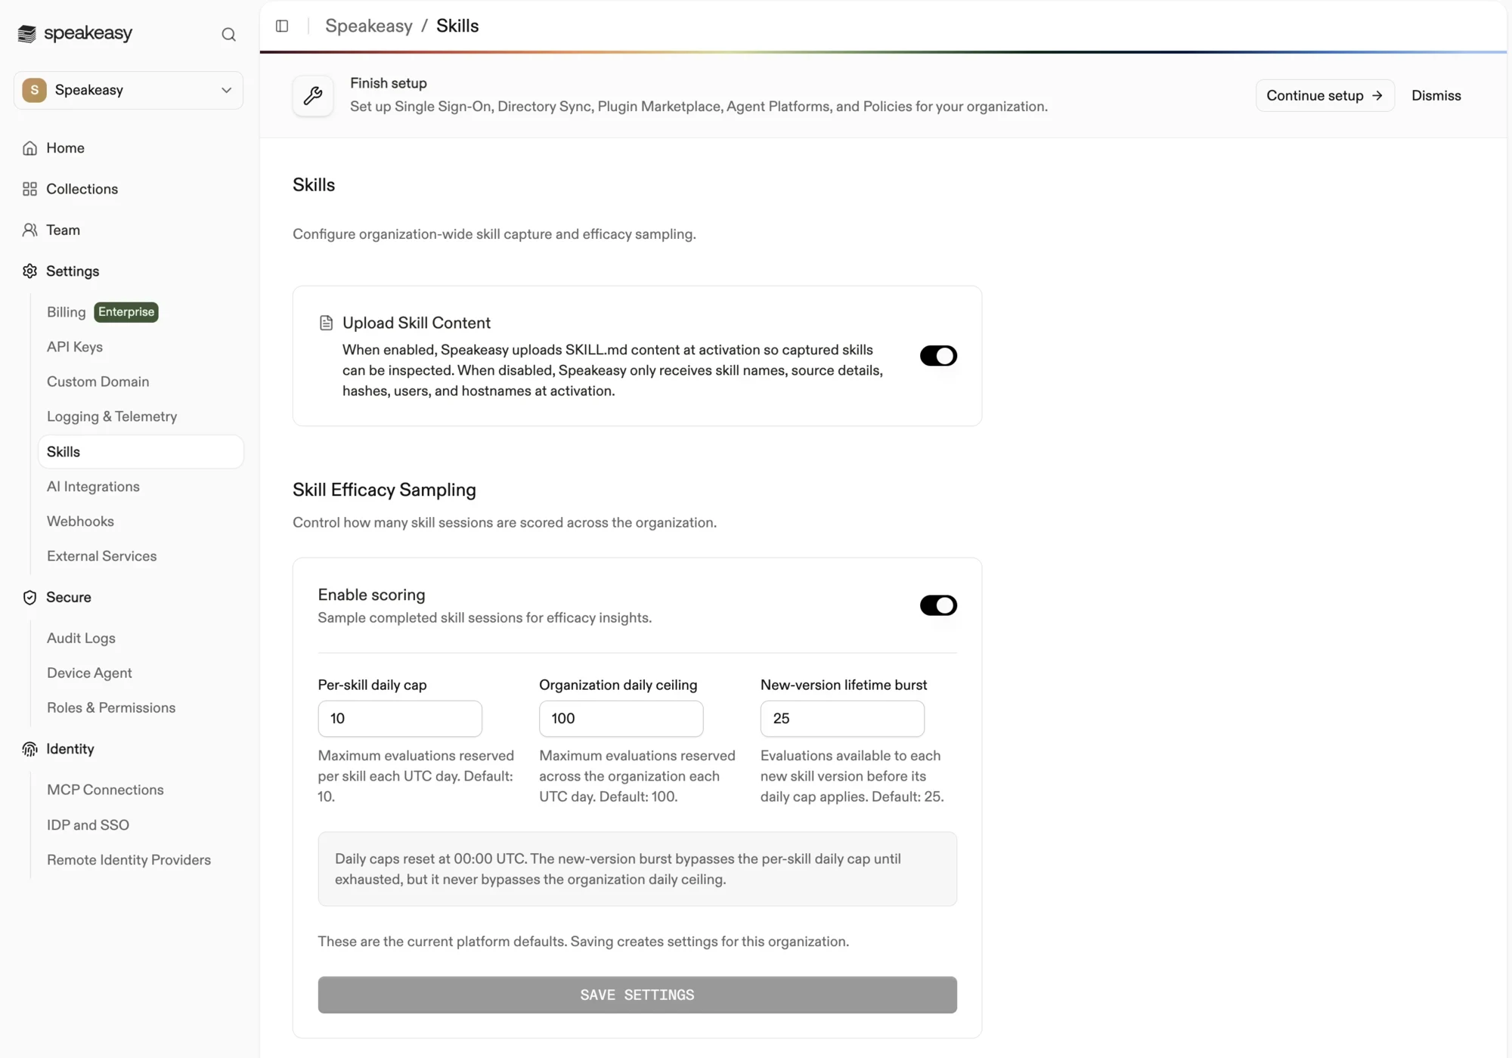Open the Home page

tap(65, 148)
